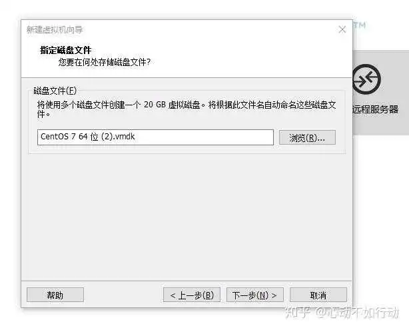Click the 您要在何处存储磁盘文件? subtitle
The height and width of the screenshot is (330, 409).
coord(105,62)
